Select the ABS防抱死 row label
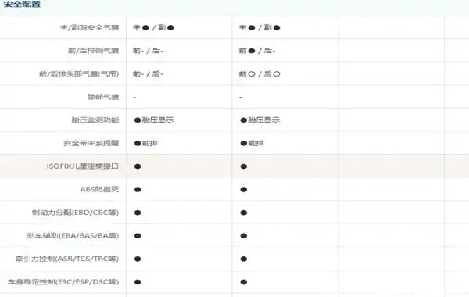 click(x=99, y=189)
